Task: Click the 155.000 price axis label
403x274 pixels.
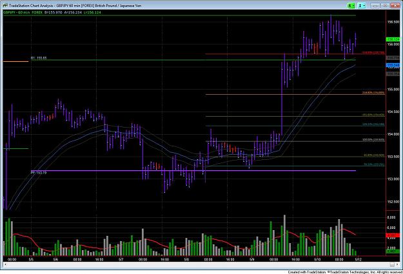Action: pyautogui.click(x=393, y=90)
